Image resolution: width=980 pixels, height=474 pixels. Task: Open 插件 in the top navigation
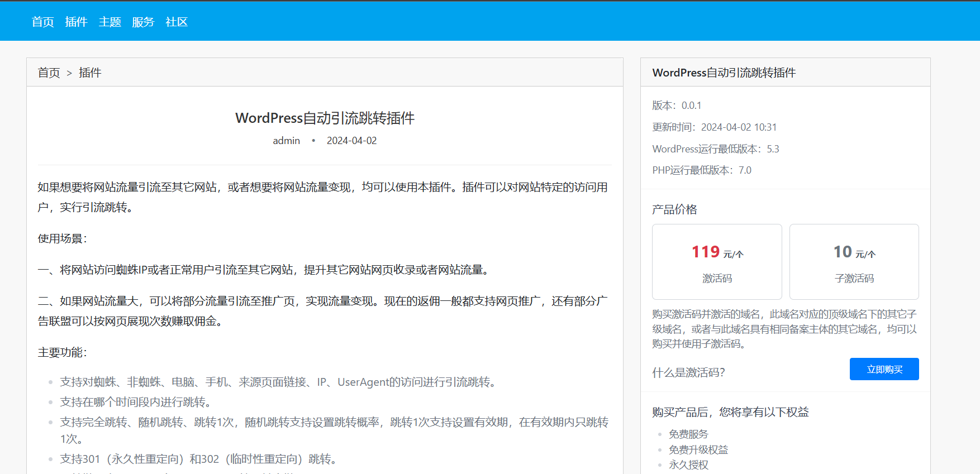coord(76,22)
